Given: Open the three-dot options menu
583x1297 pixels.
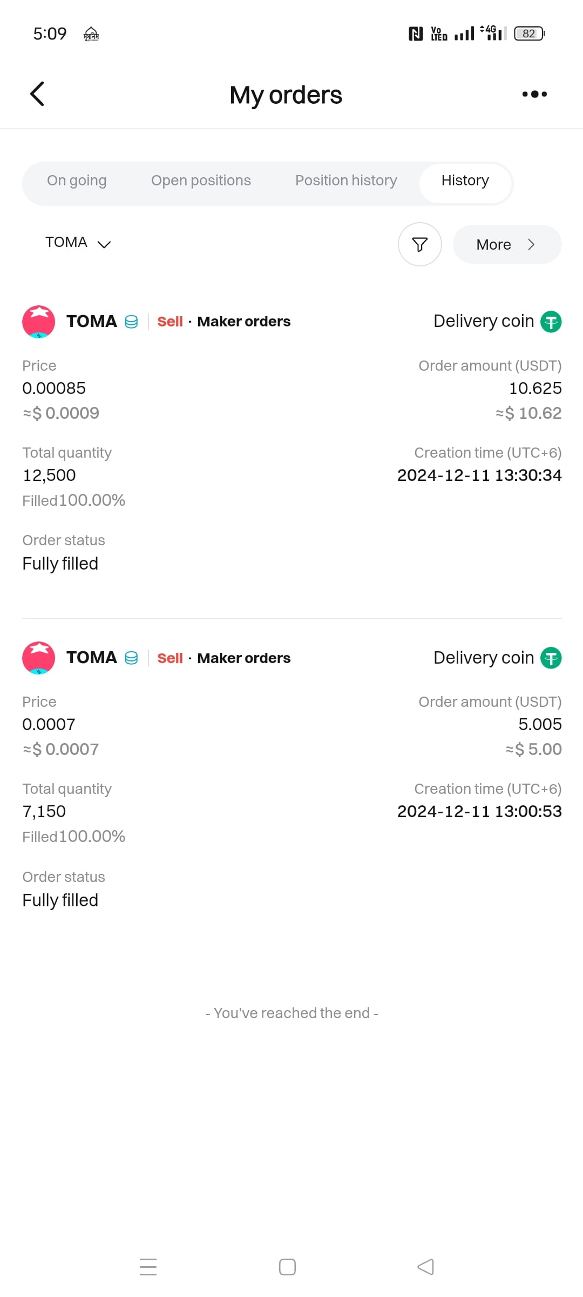Looking at the screenshot, I should pos(534,94).
